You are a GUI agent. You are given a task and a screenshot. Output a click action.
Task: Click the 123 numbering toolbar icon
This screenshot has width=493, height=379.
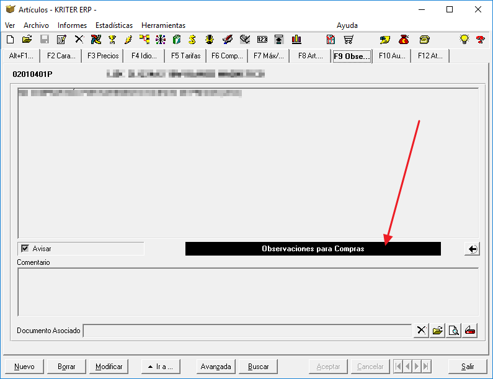(262, 40)
